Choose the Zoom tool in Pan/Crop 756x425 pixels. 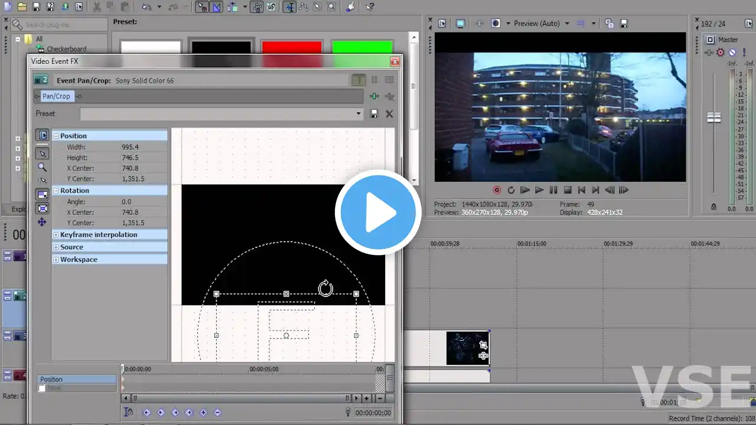click(x=42, y=167)
